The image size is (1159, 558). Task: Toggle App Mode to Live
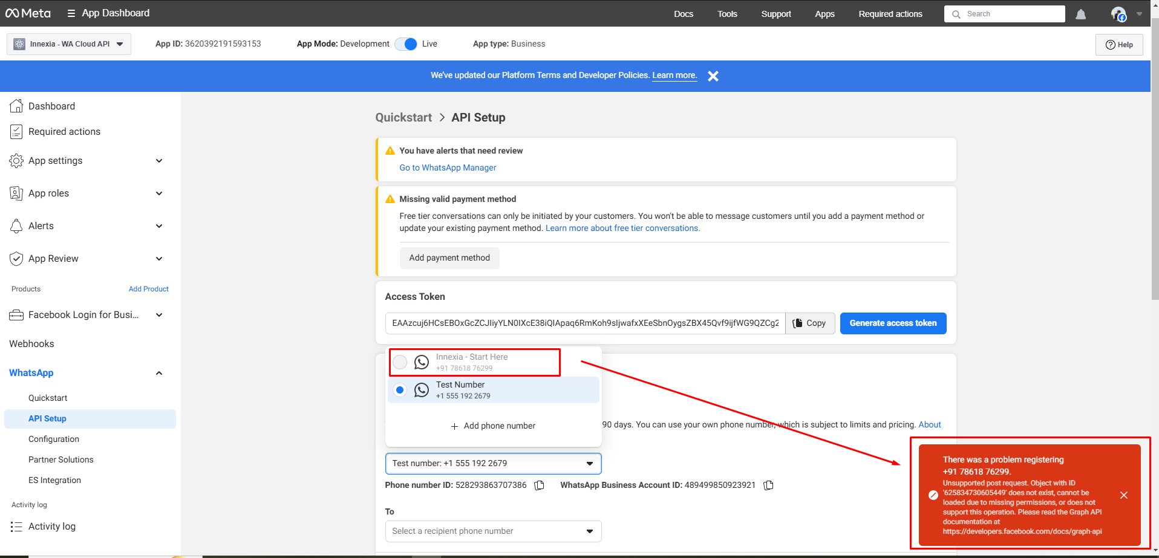(406, 44)
